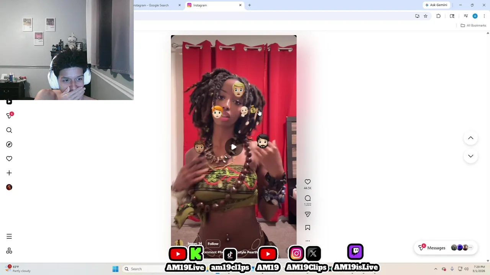Open the Explore compass in the sidebar
The width and height of the screenshot is (490, 275).
tap(9, 144)
